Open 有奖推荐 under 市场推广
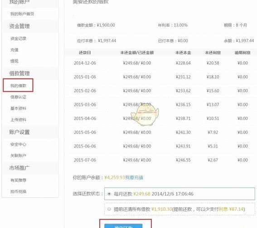The width and height of the screenshot is (257, 228). point(18,180)
